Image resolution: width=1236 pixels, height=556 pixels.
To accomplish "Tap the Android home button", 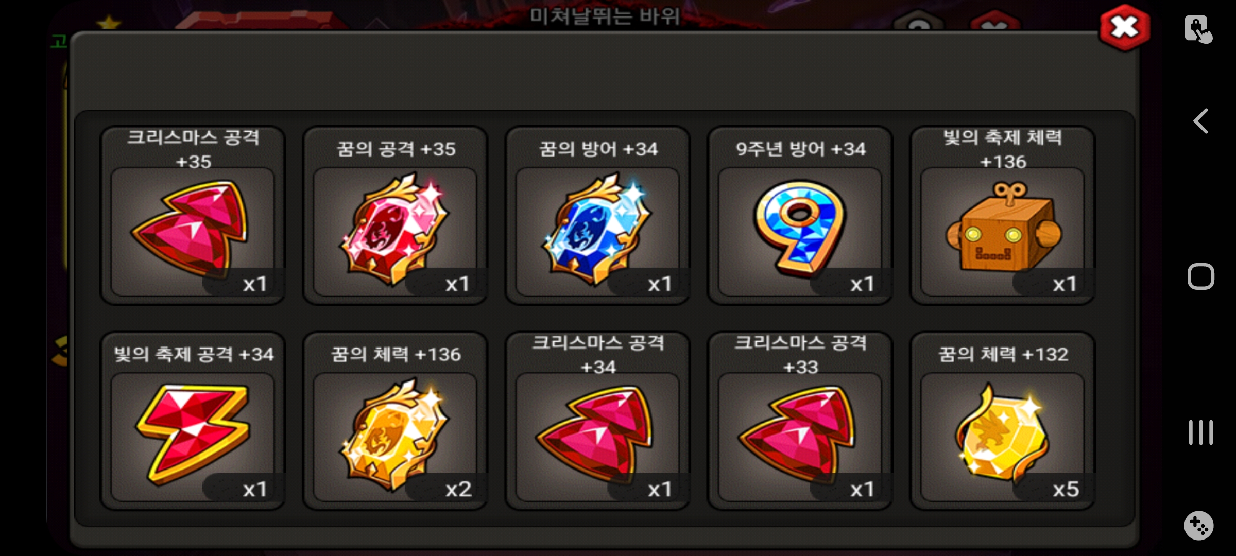I will pos(1200,276).
